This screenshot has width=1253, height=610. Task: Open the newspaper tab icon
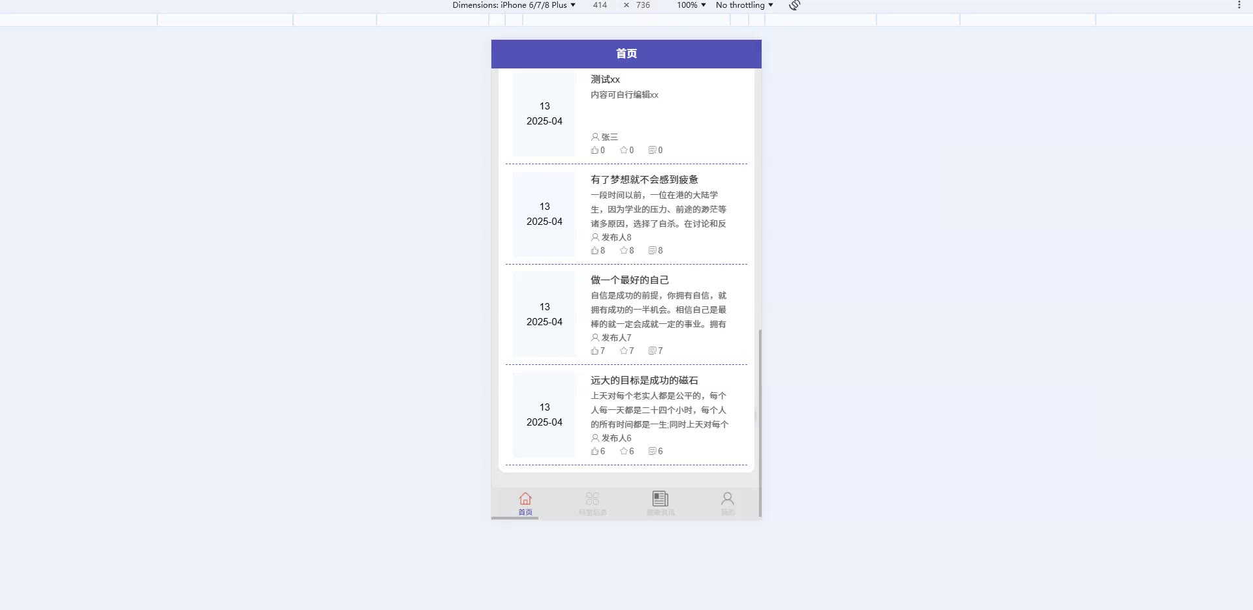tap(660, 499)
